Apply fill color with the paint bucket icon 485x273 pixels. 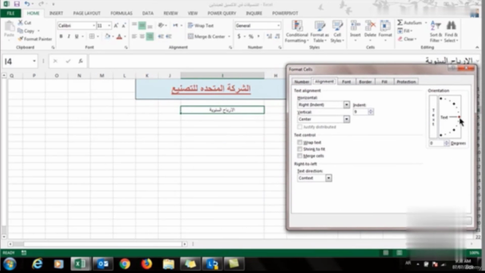pos(108,36)
